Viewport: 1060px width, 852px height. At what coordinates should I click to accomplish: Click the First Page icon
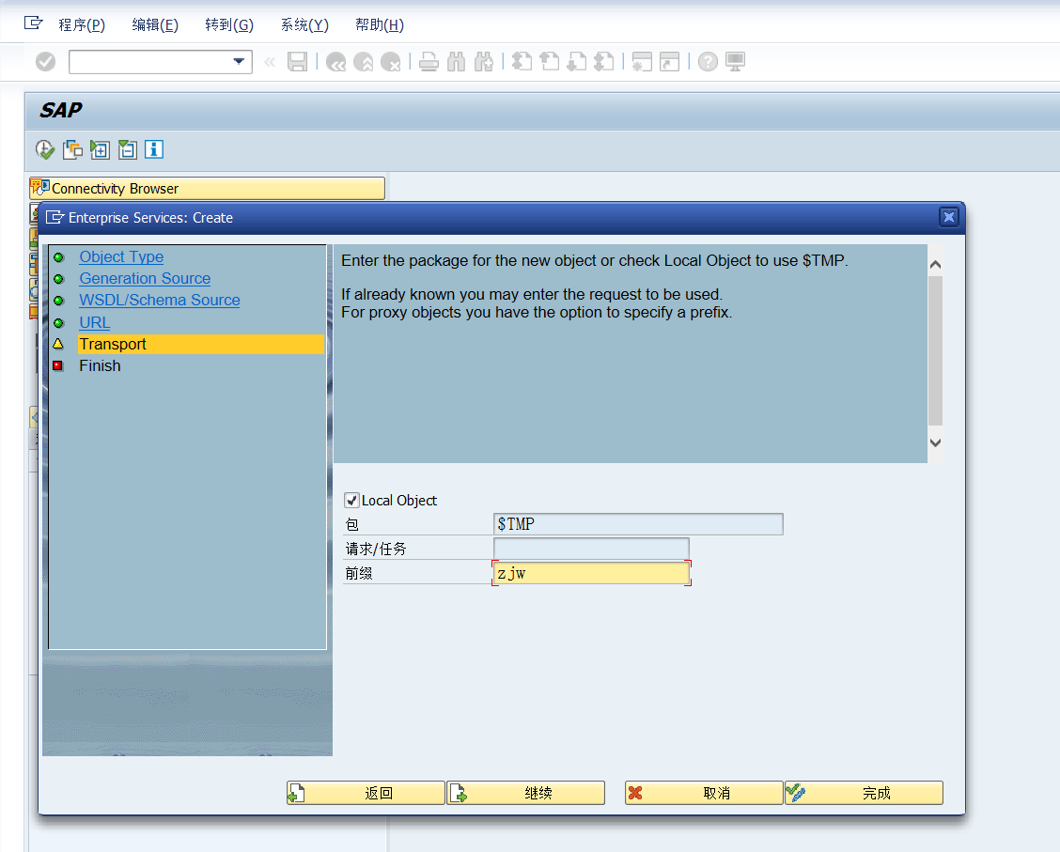pyautogui.click(x=522, y=61)
